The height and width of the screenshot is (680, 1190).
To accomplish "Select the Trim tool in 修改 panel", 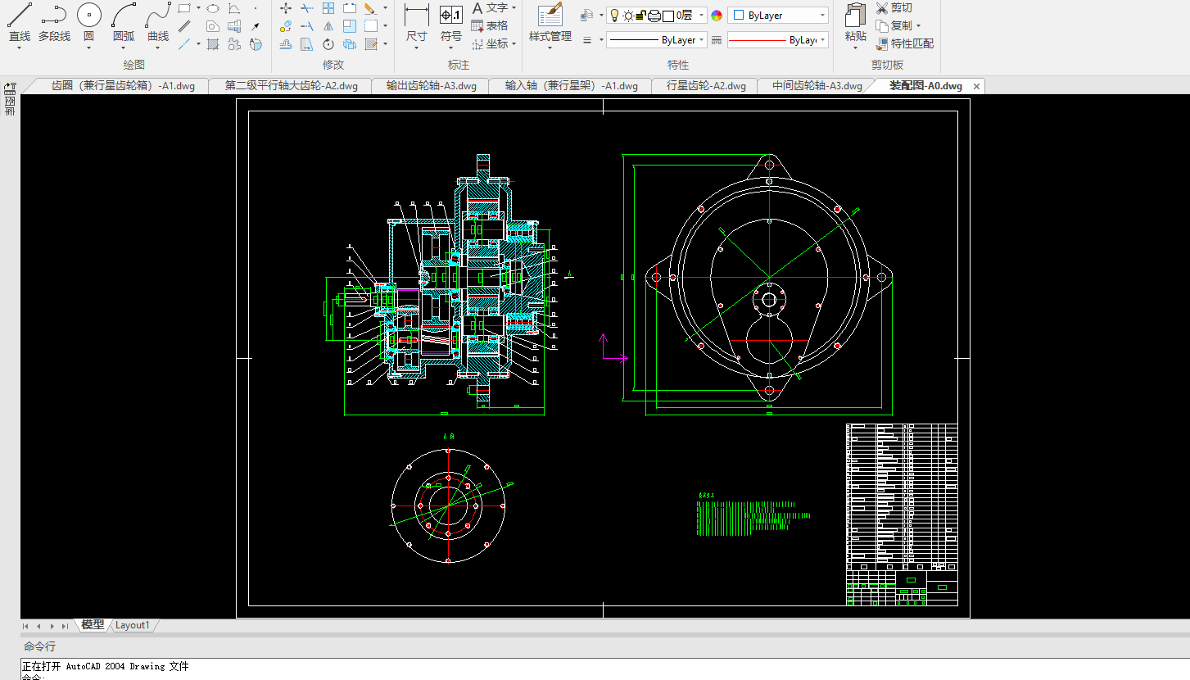I will 307,8.
